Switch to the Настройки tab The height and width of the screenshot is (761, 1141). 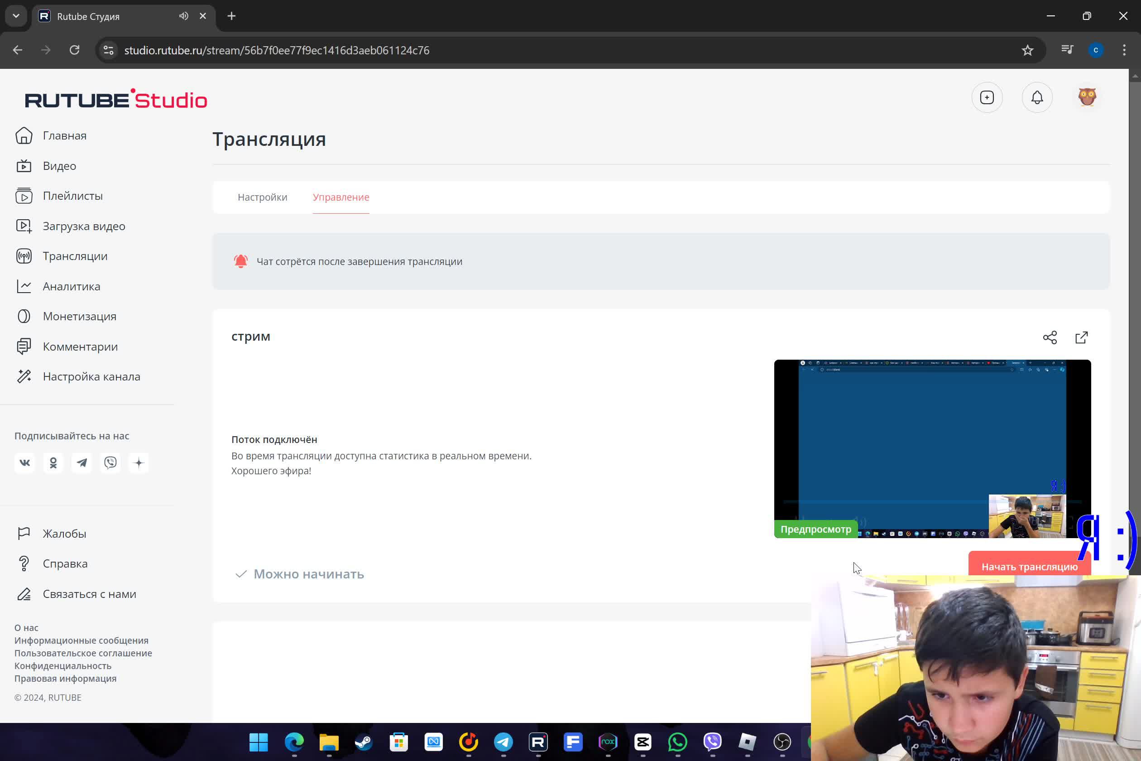point(263,197)
